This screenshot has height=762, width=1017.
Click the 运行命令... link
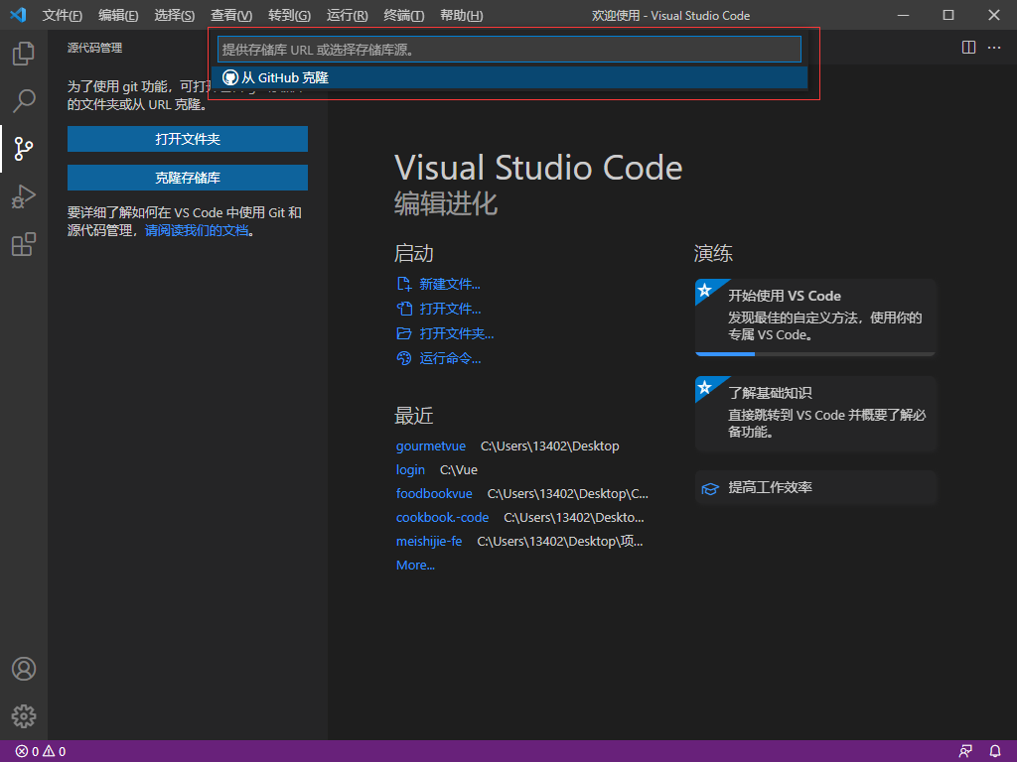click(x=450, y=358)
